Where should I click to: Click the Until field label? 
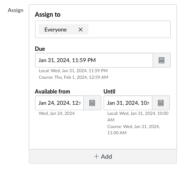pyautogui.click(x=109, y=92)
